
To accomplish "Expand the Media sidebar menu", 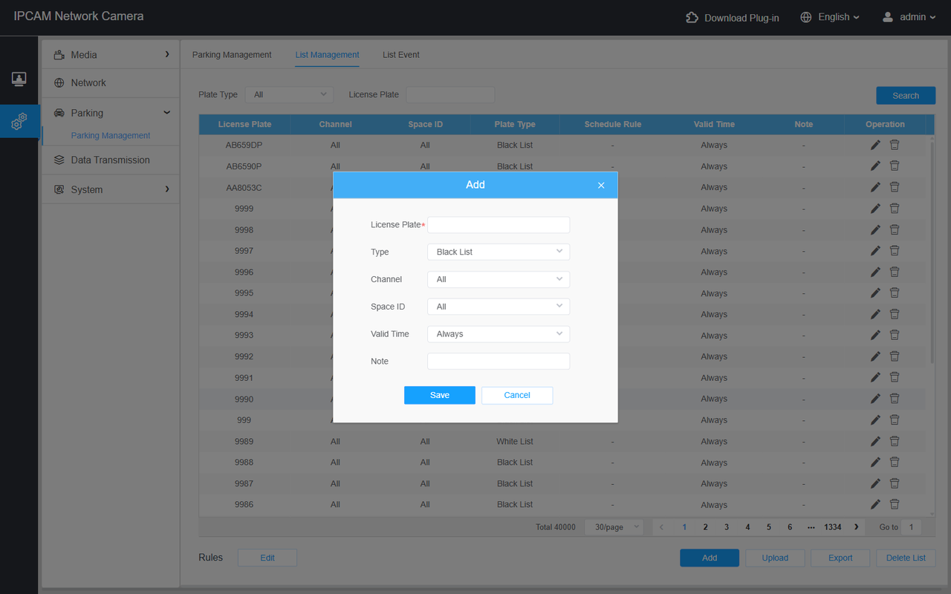I will 111,55.
